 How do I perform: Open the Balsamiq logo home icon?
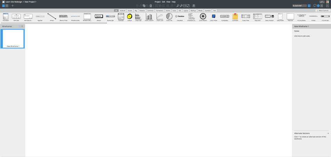pos(3,2)
